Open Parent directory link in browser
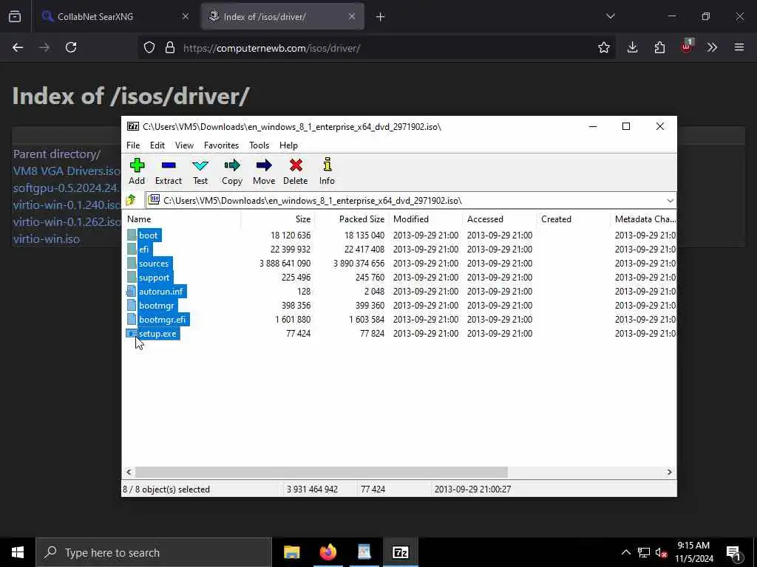Viewport: 757px width, 567px height. click(x=56, y=154)
